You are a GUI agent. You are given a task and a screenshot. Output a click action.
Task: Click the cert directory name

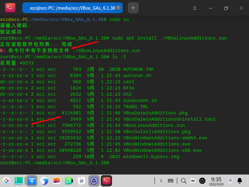click(129, 82)
